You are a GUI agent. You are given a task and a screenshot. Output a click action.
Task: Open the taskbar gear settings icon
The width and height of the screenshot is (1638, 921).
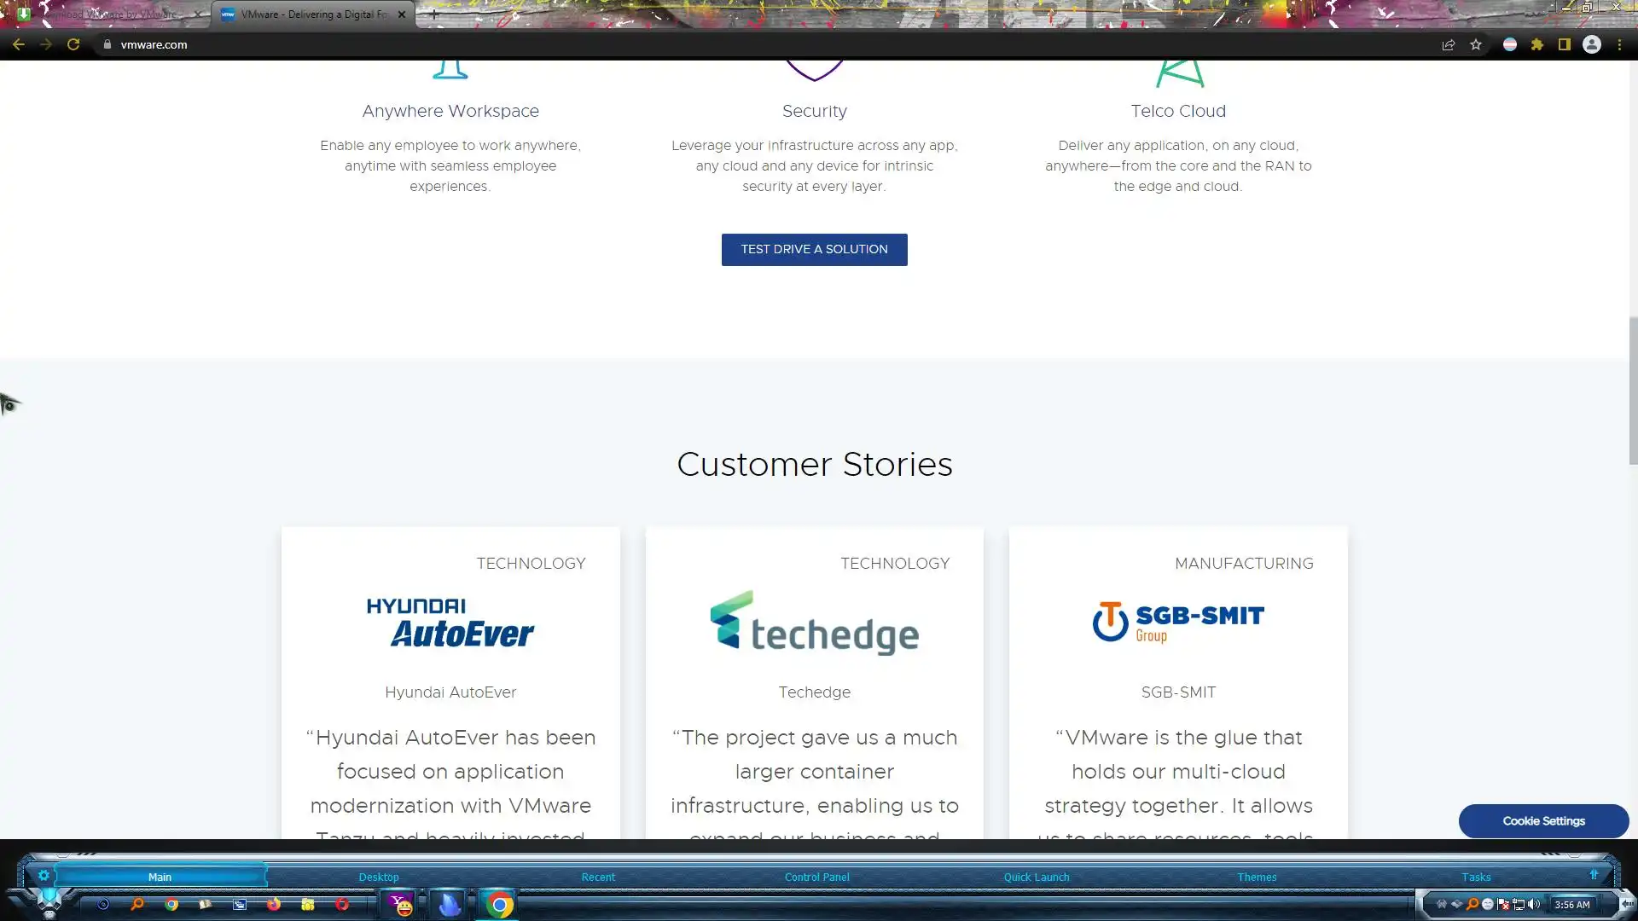(x=44, y=876)
